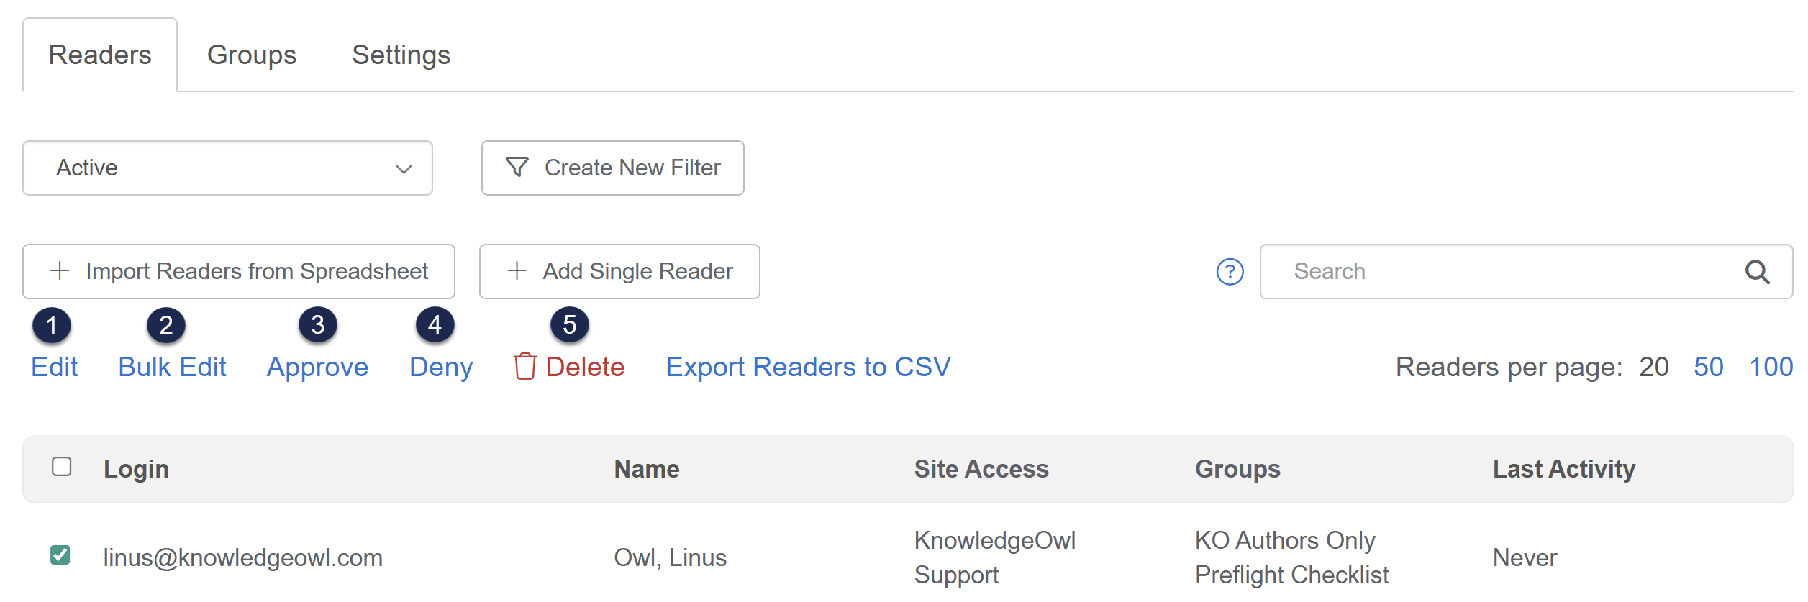The image size is (1808, 602).
Task: Click numbered badge 5 above Delete
Action: (569, 325)
